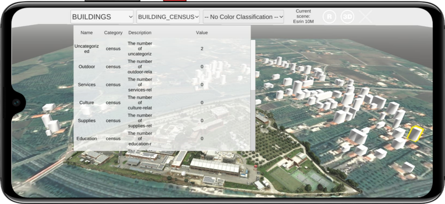Screen dimensions: 445x204
Task: Click the value 2 in Uncategorized row
Action: point(202,49)
